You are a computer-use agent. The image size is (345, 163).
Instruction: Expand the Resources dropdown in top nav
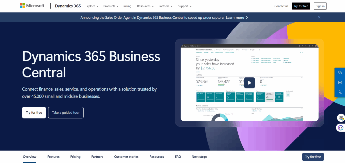point(145,6)
